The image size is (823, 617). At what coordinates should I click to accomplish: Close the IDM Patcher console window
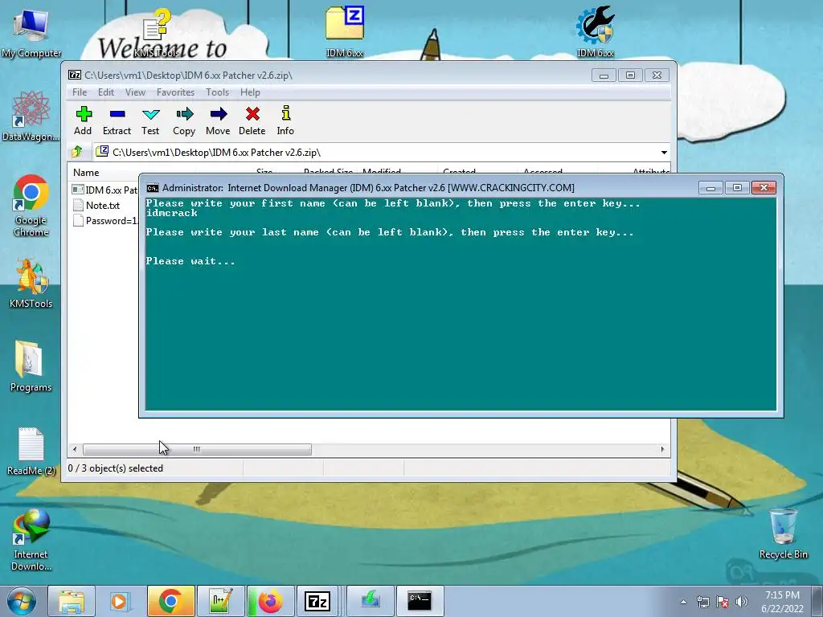[x=764, y=188]
